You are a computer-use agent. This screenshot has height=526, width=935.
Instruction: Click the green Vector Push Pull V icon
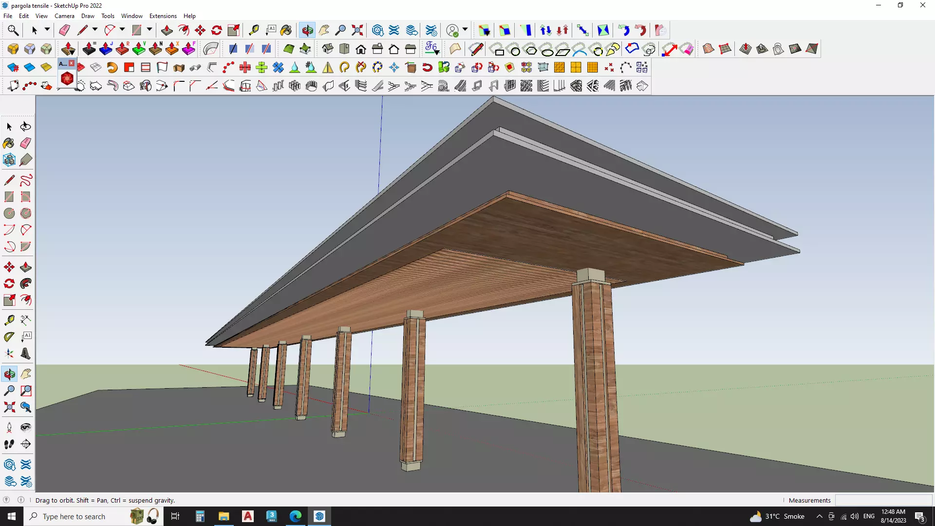(x=139, y=49)
